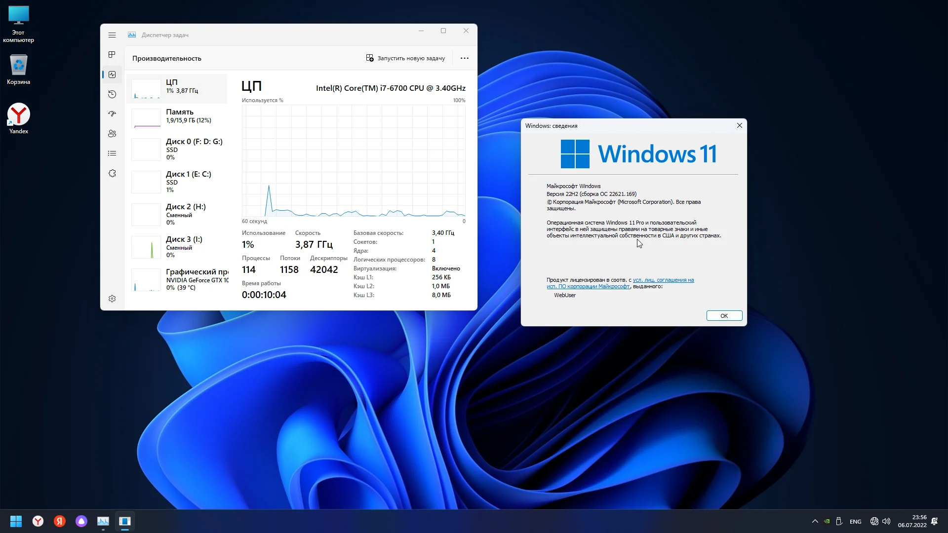Image resolution: width=948 pixels, height=533 pixels.
Task: Click the ENG language indicator
Action: (855, 522)
